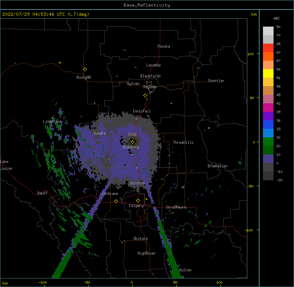Click the Banff label
This screenshot has width=294, height=287.
pos(42,193)
